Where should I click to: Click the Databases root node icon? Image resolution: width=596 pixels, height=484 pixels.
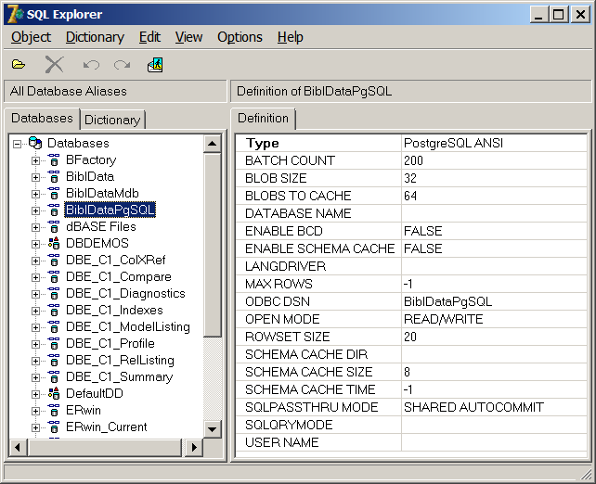pos(35,143)
